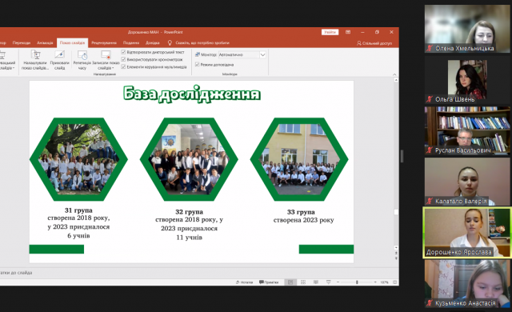The height and width of the screenshot is (312, 512).
Task: Click the slide vertical scrollbar thumb
Action: 396,212
